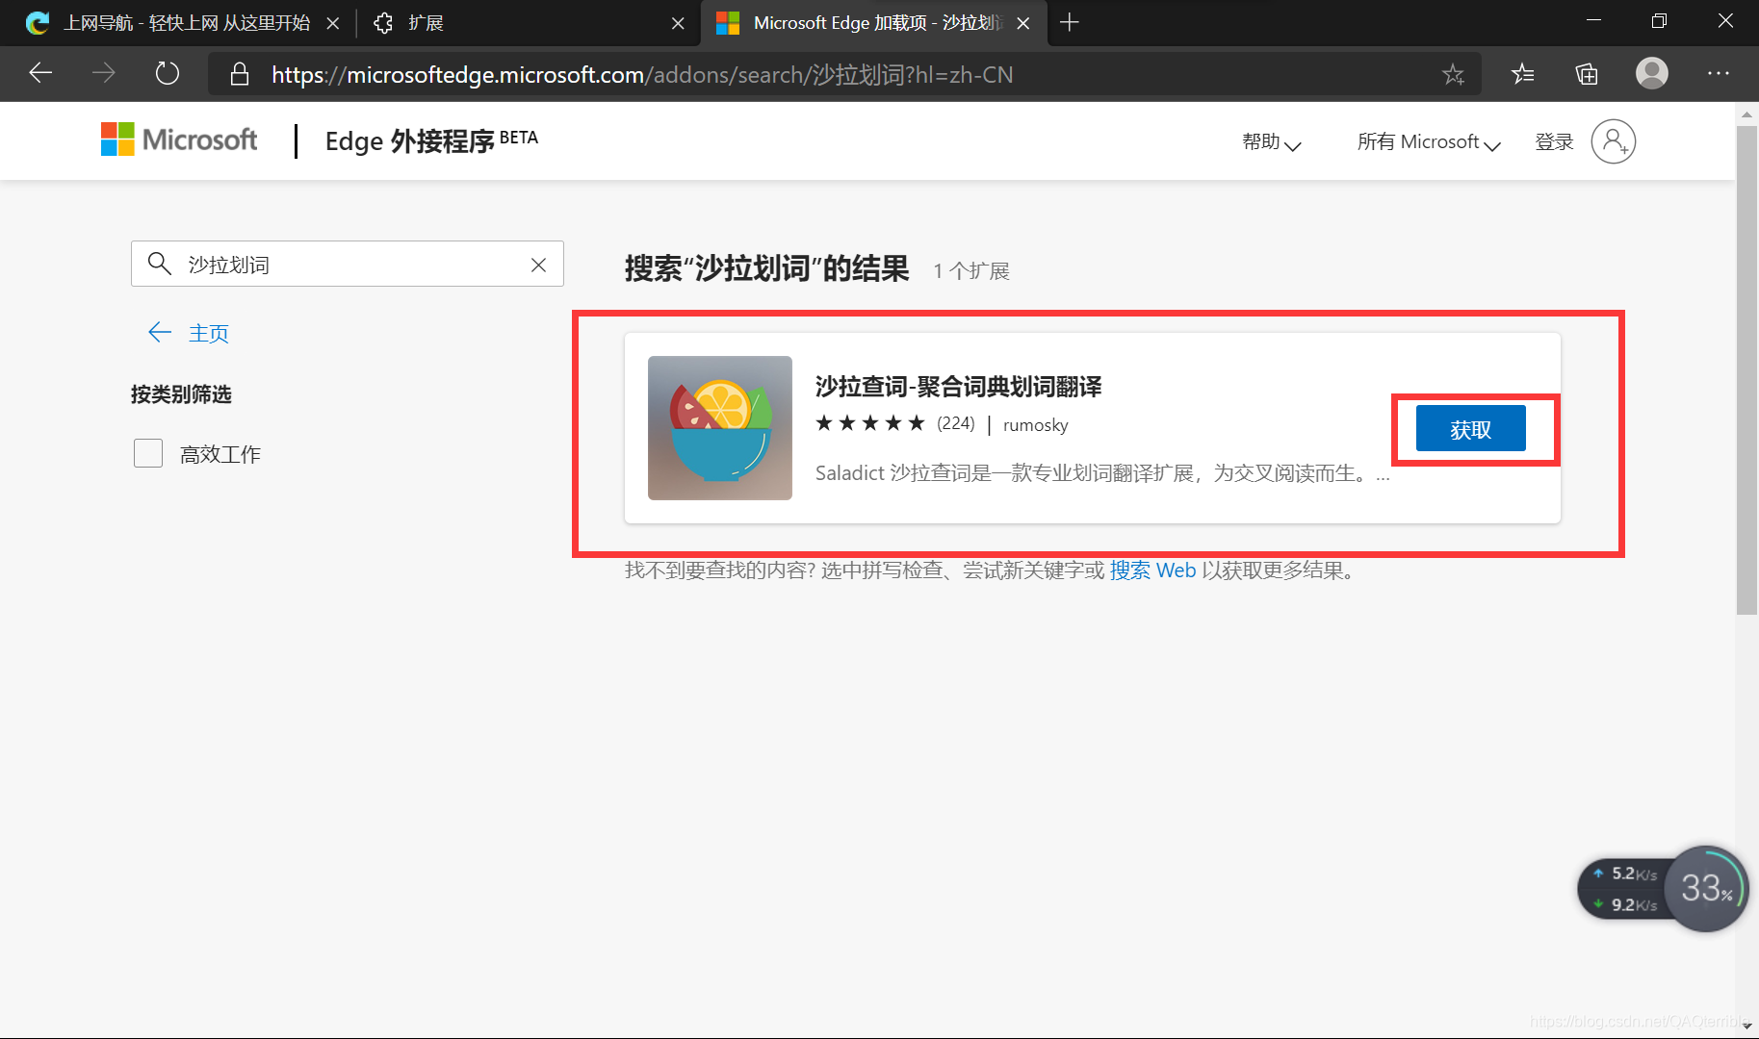Click the 搜索 Web link
Viewport: 1759px width, 1039px height.
(1152, 570)
